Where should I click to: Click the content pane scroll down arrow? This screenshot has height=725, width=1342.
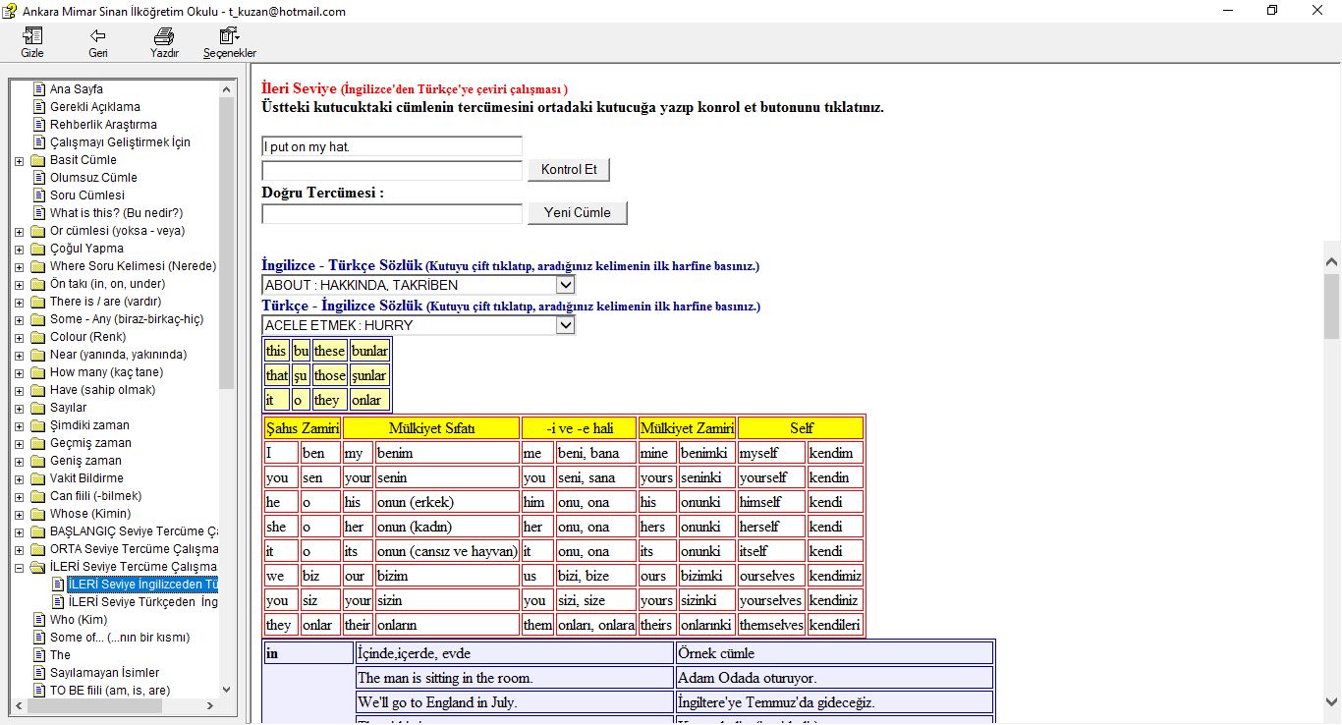[1332, 701]
